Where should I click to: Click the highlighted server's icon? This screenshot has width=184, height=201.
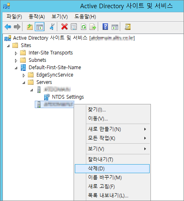tap(39, 104)
